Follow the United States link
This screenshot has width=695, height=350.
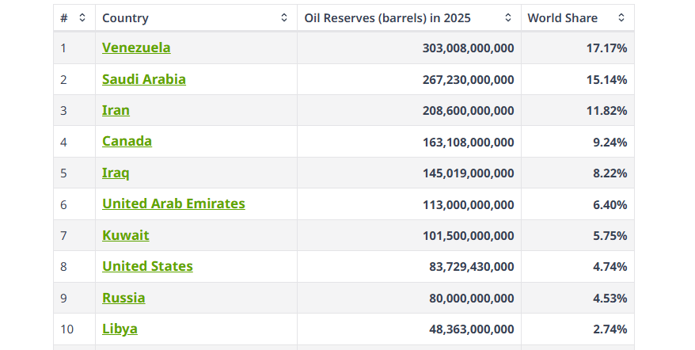147,266
